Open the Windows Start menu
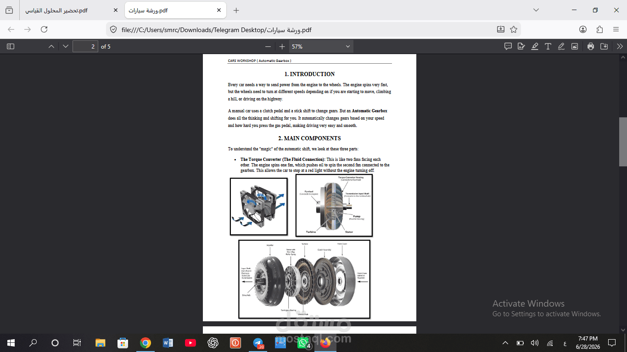Screen dimensions: 627x352 (x=11, y=343)
